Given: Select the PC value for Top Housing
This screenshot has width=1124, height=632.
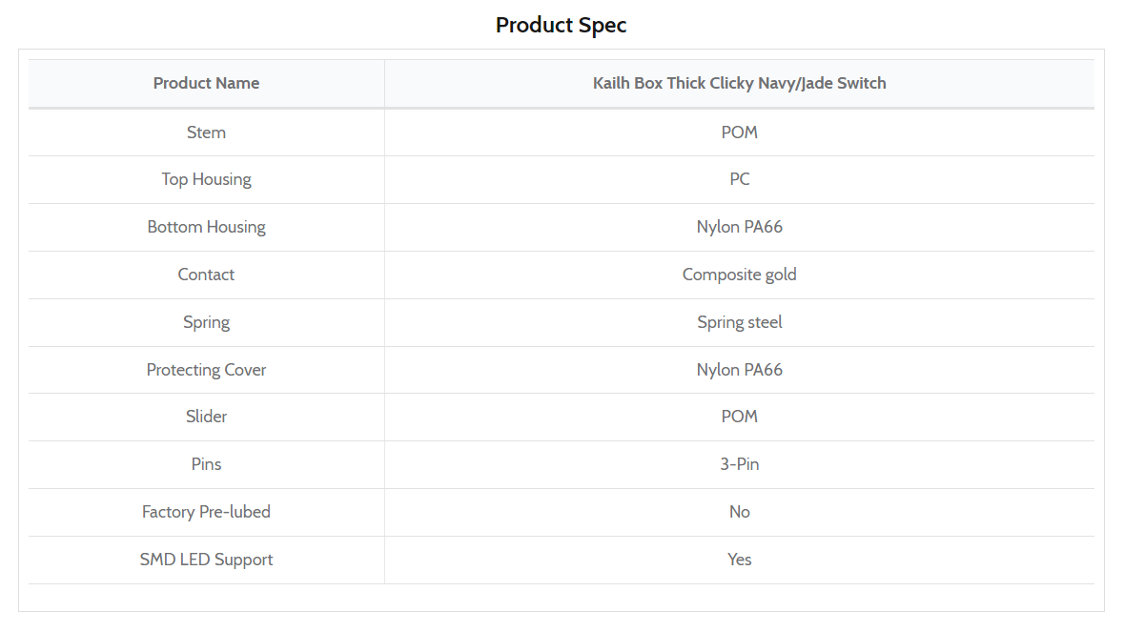Looking at the screenshot, I should tap(739, 179).
